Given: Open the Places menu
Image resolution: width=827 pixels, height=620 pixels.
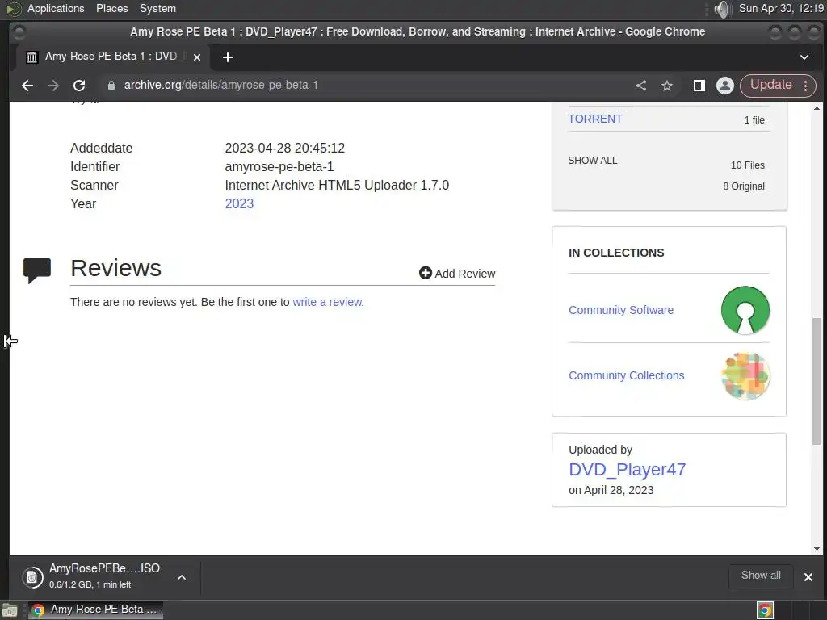Looking at the screenshot, I should click(111, 8).
